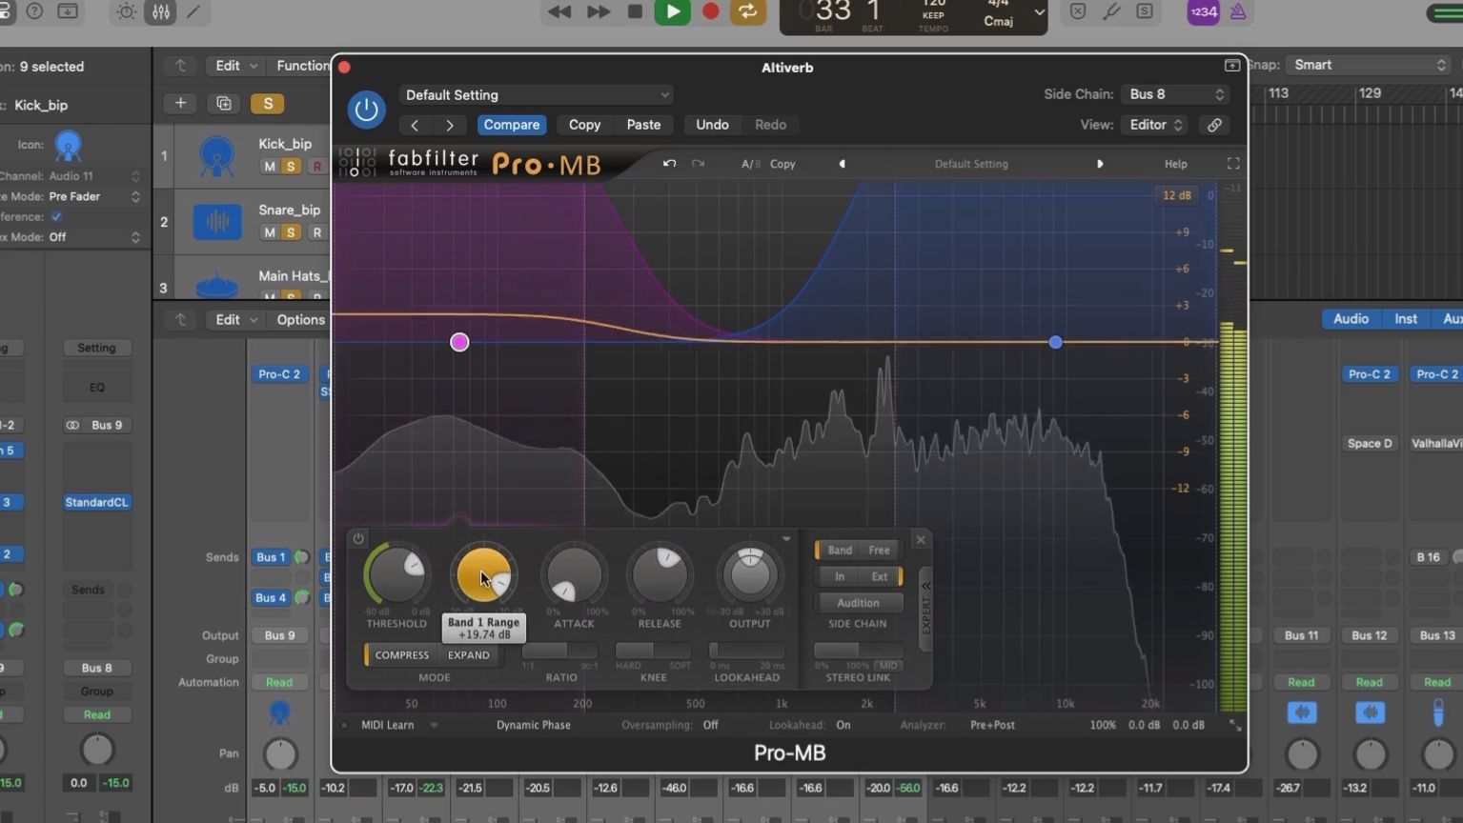
Task: Toggle metronome button in control bar
Action: pyautogui.click(x=1238, y=11)
